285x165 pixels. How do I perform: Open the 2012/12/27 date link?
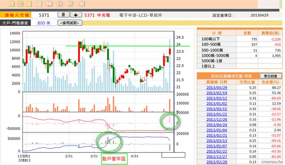pyautogui.click(x=217, y=156)
